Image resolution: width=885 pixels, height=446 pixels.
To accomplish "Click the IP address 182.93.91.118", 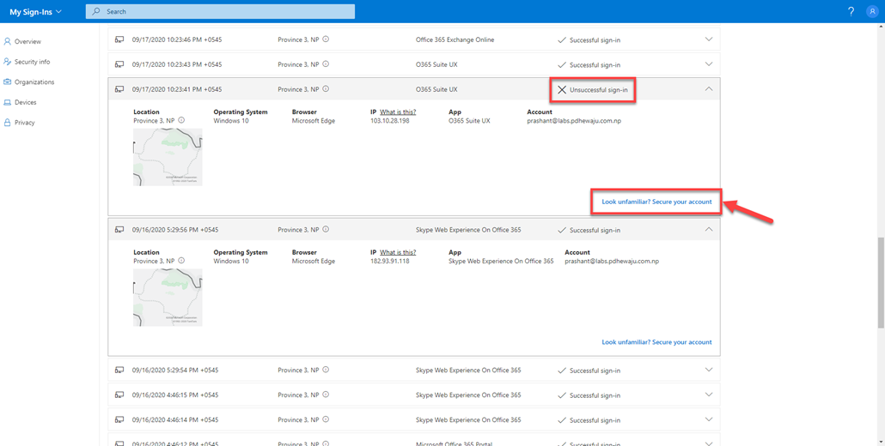I will pos(389,261).
